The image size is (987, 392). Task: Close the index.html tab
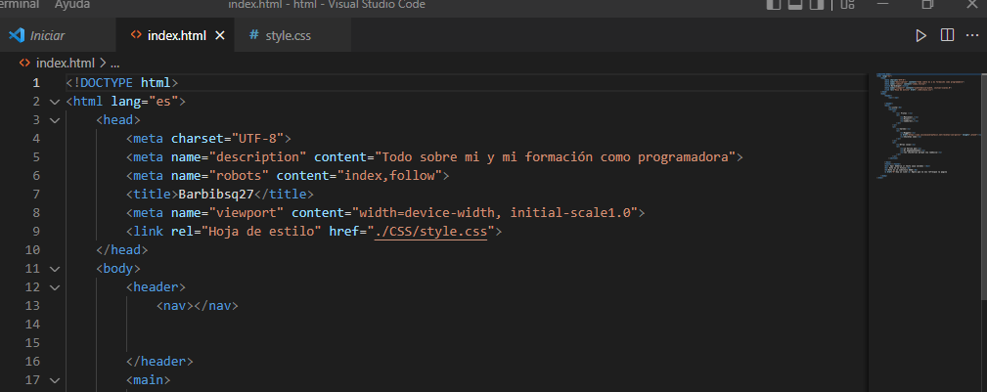pyautogui.click(x=220, y=36)
